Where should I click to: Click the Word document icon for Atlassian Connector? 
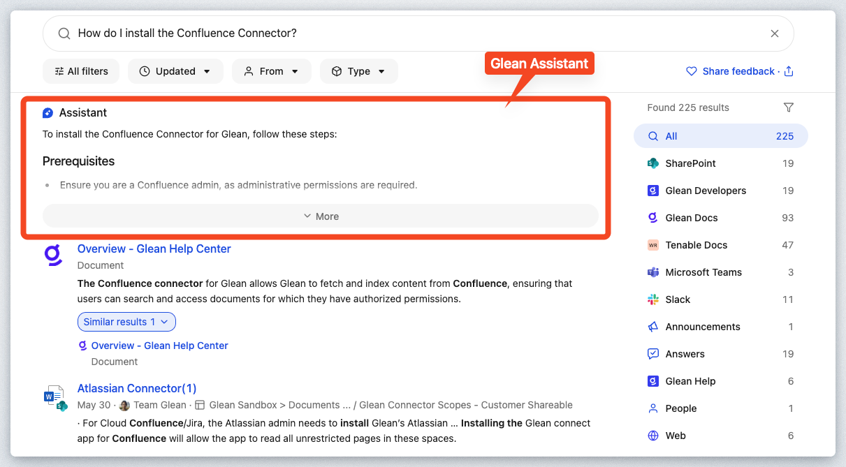54,397
